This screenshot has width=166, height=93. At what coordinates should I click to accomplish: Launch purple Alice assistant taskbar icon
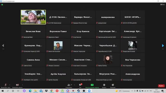click(24, 91)
